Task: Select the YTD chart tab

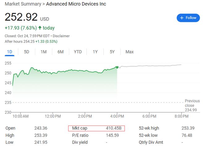Action: click(78, 52)
